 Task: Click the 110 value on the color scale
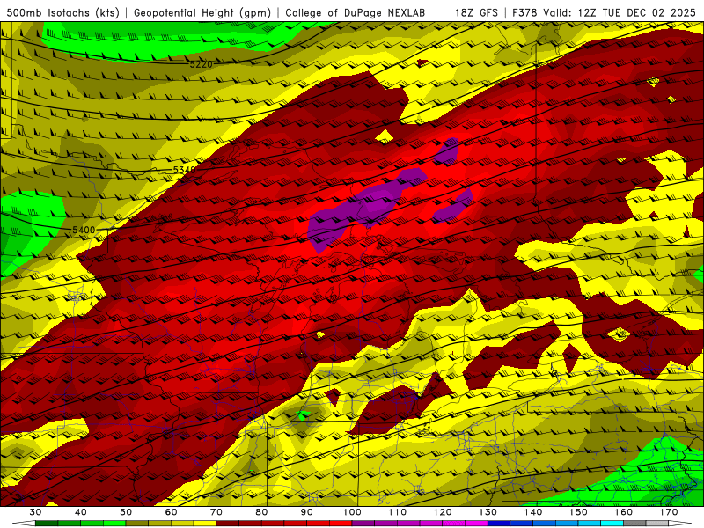pos(398,512)
